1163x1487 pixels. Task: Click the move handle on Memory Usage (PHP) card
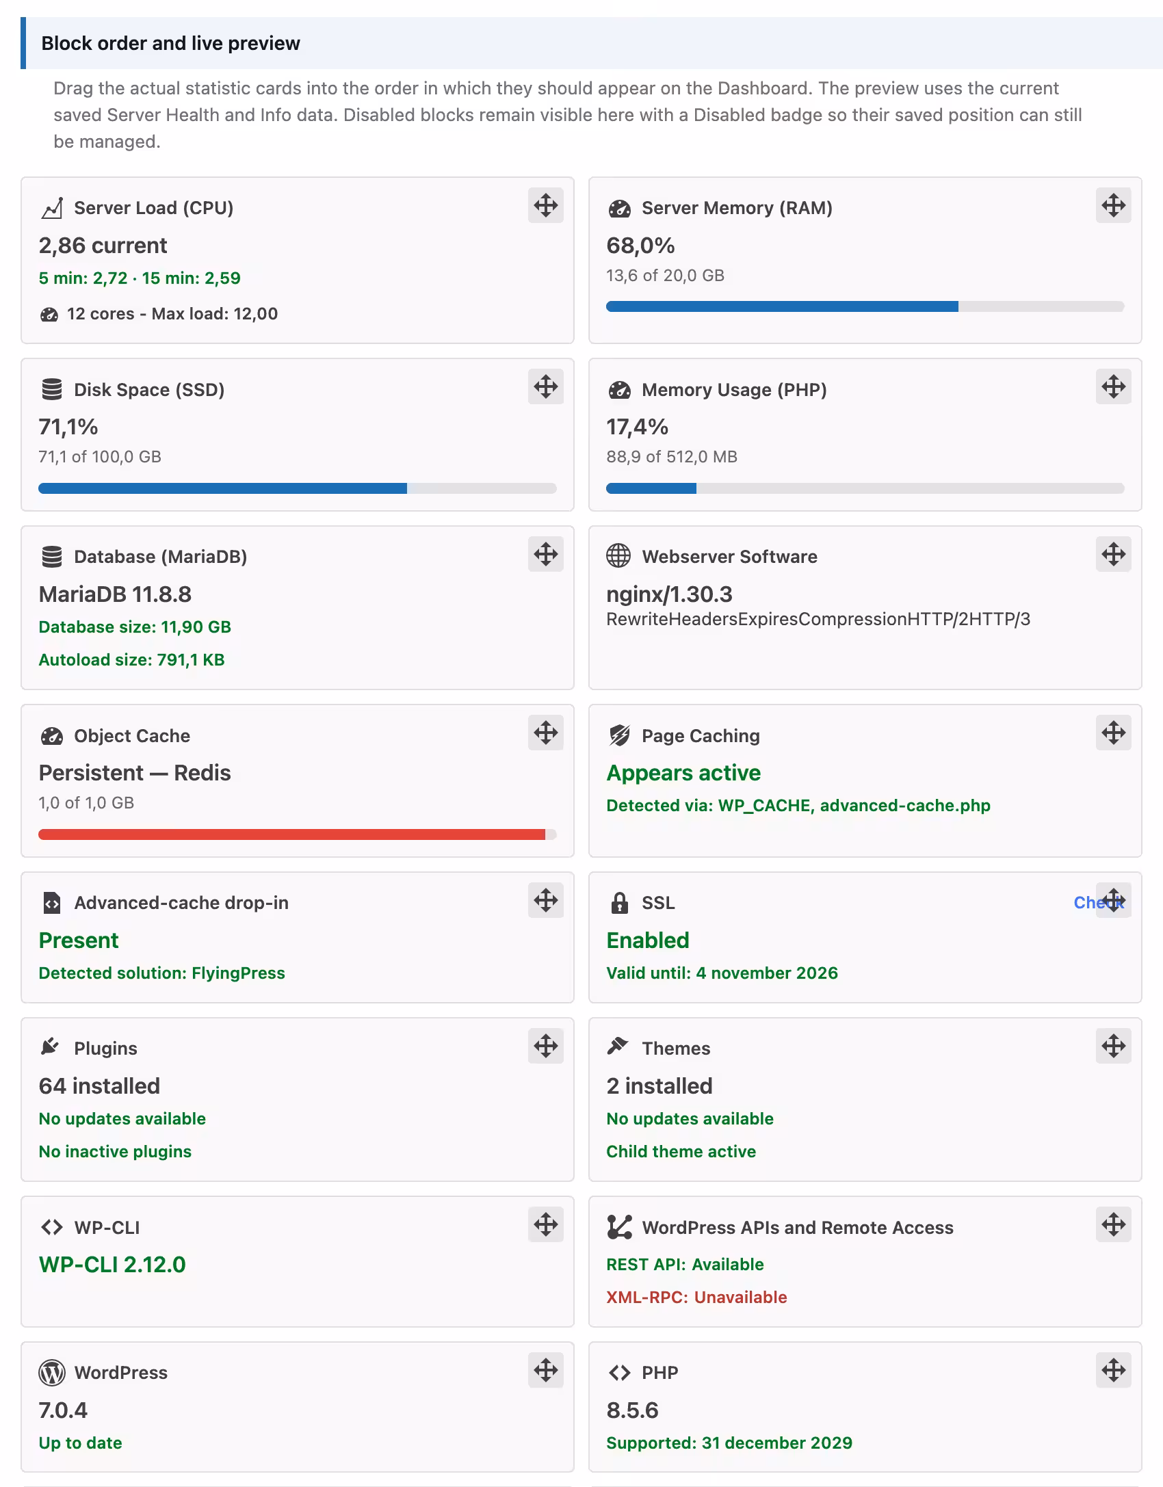click(x=1113, y=386)
